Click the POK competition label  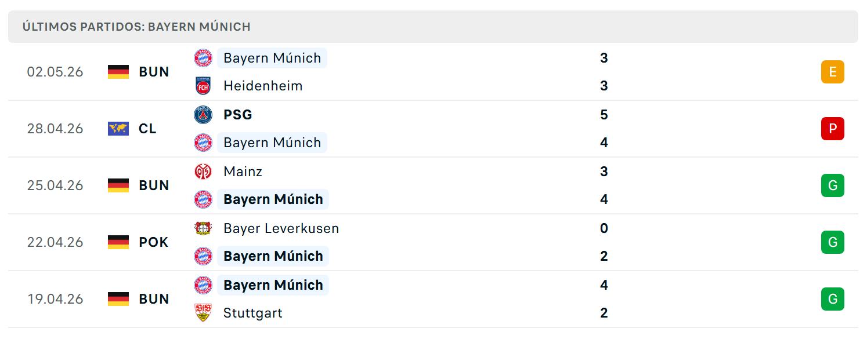(154, 242)
